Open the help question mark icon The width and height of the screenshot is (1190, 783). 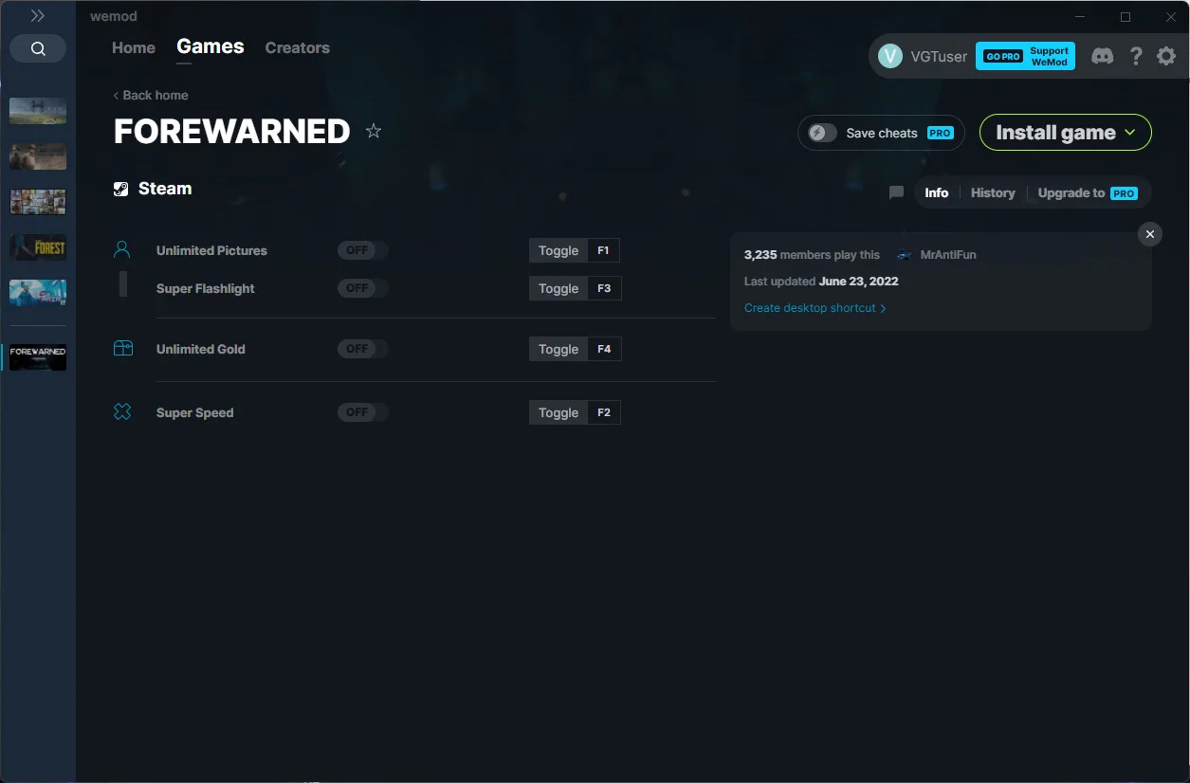[1136, 56]
